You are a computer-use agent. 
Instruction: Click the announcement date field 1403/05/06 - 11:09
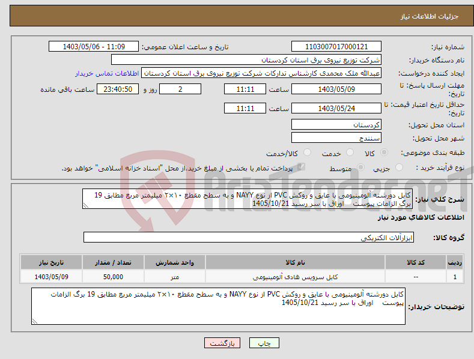pyautogui.click(x=94, y=47)
